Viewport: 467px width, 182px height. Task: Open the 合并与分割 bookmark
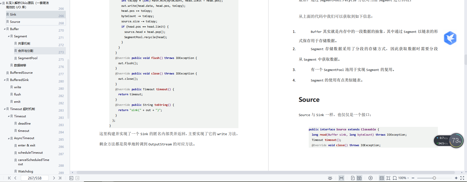26,51
